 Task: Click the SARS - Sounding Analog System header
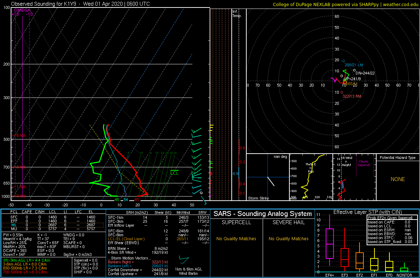point(263,214)
